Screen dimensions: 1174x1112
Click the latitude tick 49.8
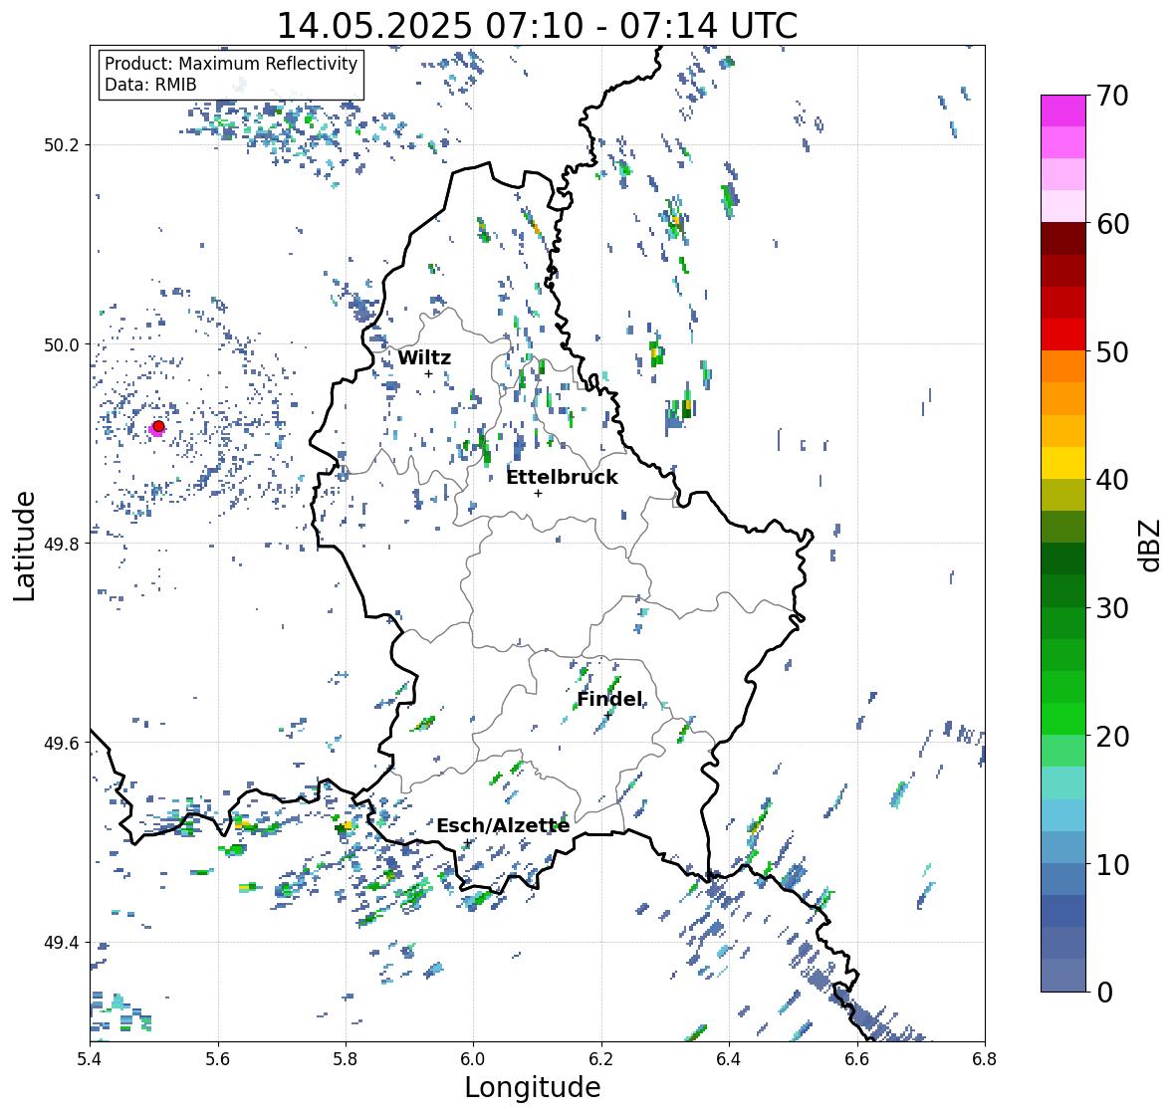coord(61,544)
